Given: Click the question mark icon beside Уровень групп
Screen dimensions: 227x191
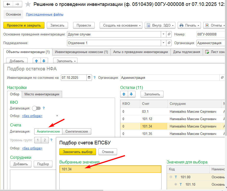Looking at the screenshot, I should [x=51, y=140].
